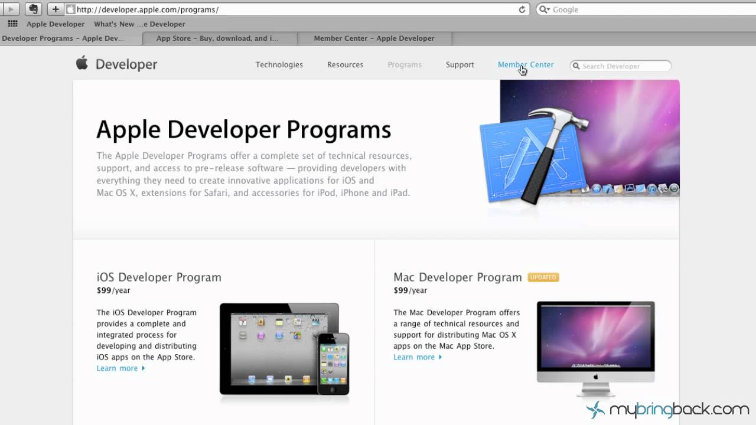
Task: Open the Resources nav item
Action: coord(346,65)
